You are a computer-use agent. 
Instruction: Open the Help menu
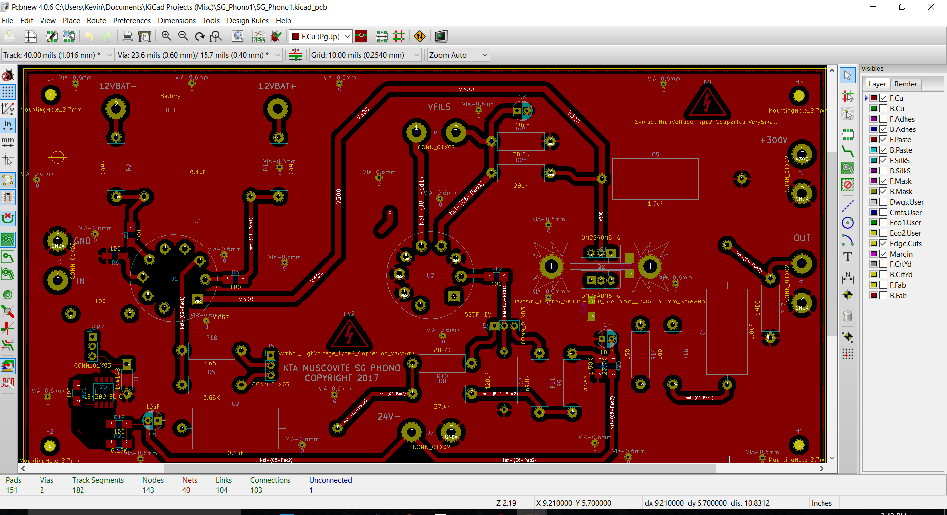(x=283, y=20)
